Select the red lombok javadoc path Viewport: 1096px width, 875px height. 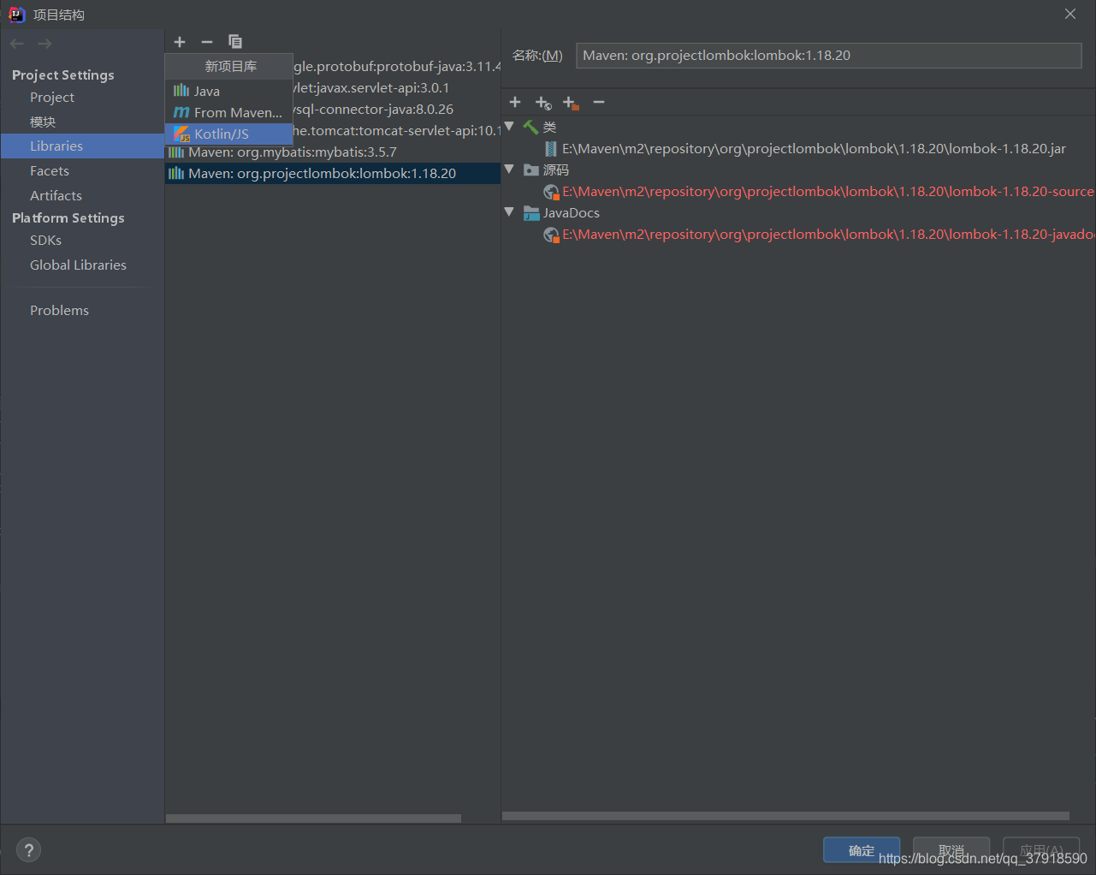(828, 235)
